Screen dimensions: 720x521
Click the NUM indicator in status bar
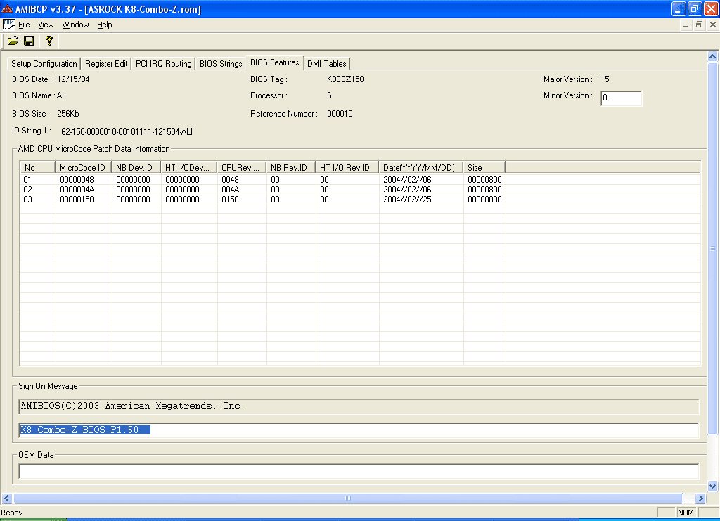(686, 513)
